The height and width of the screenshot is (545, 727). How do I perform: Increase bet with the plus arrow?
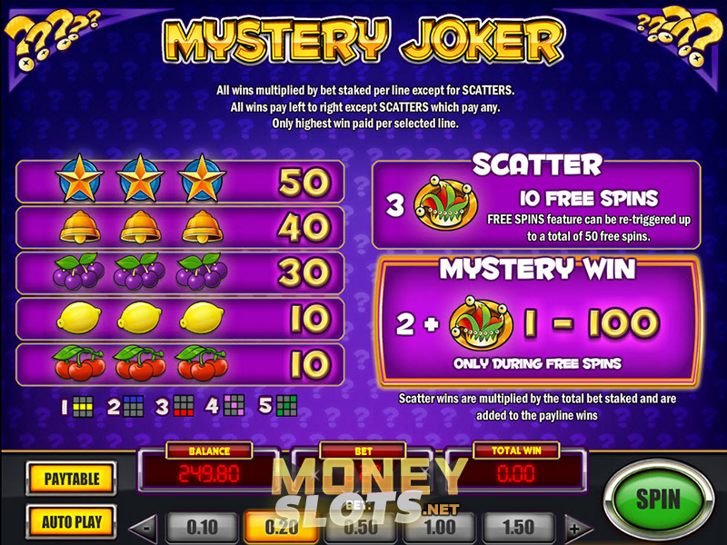coord(578,528)
